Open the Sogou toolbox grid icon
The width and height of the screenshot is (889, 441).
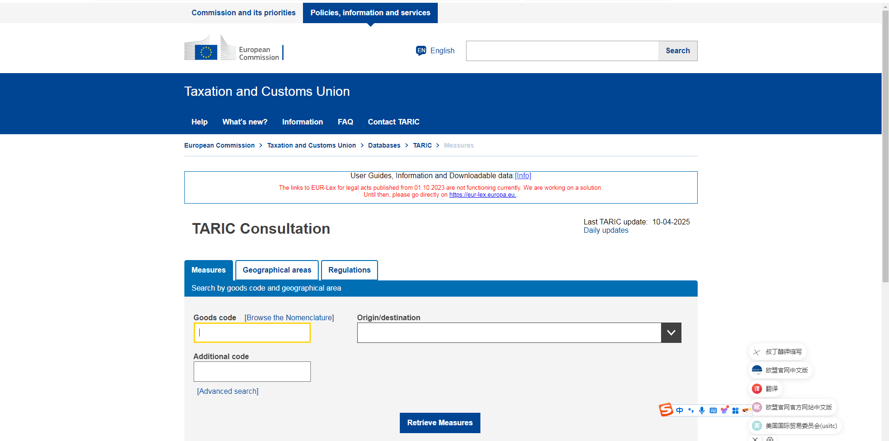(735, 410)
